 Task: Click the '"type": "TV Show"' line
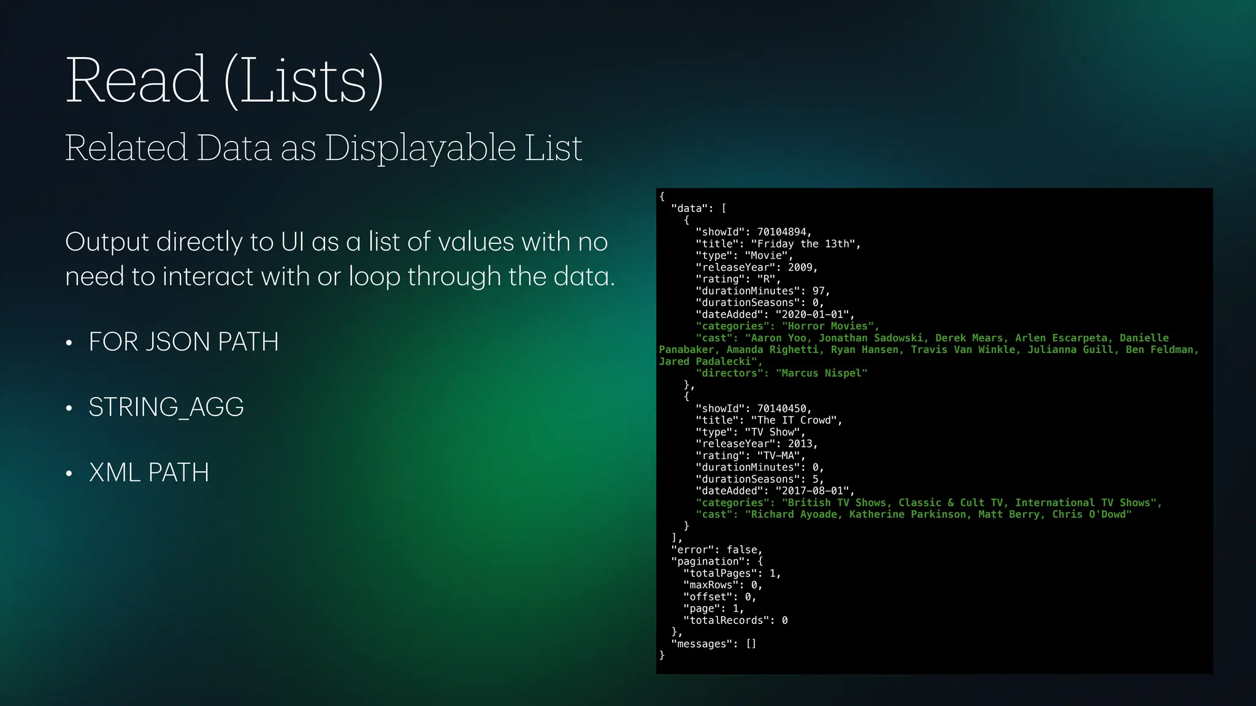tap(751, 432)
